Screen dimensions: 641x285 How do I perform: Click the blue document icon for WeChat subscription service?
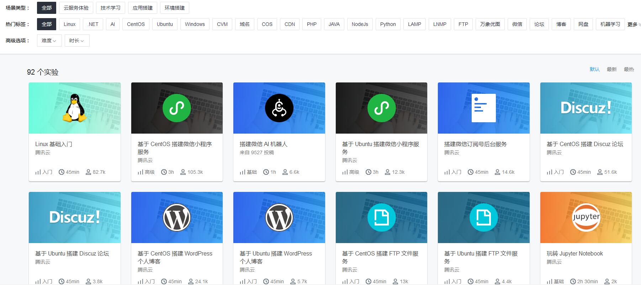click(x=483, y=108)
